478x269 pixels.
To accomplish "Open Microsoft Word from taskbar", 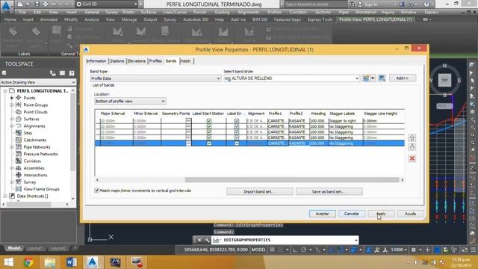I will tap(71, 262).
